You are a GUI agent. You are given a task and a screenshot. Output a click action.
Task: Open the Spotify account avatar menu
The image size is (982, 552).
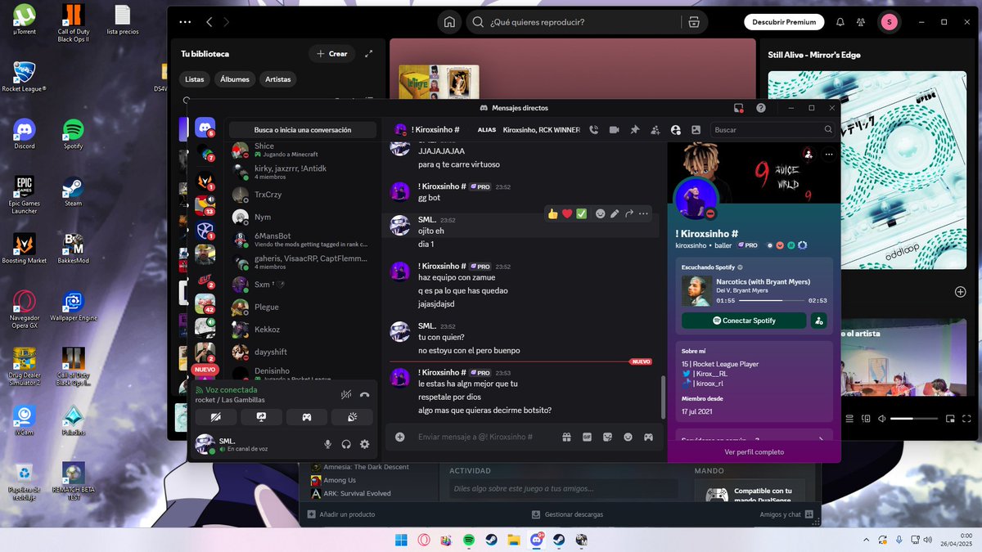tap(889, 22)
